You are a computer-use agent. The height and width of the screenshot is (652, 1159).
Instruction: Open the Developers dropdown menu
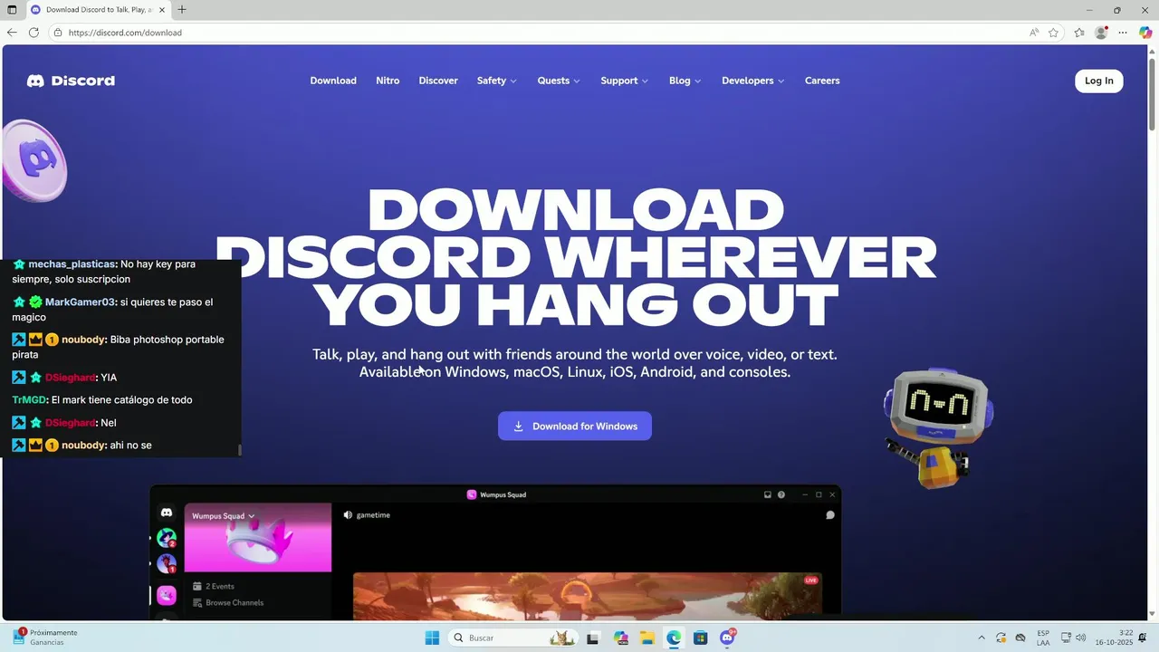tap(753, 81)
